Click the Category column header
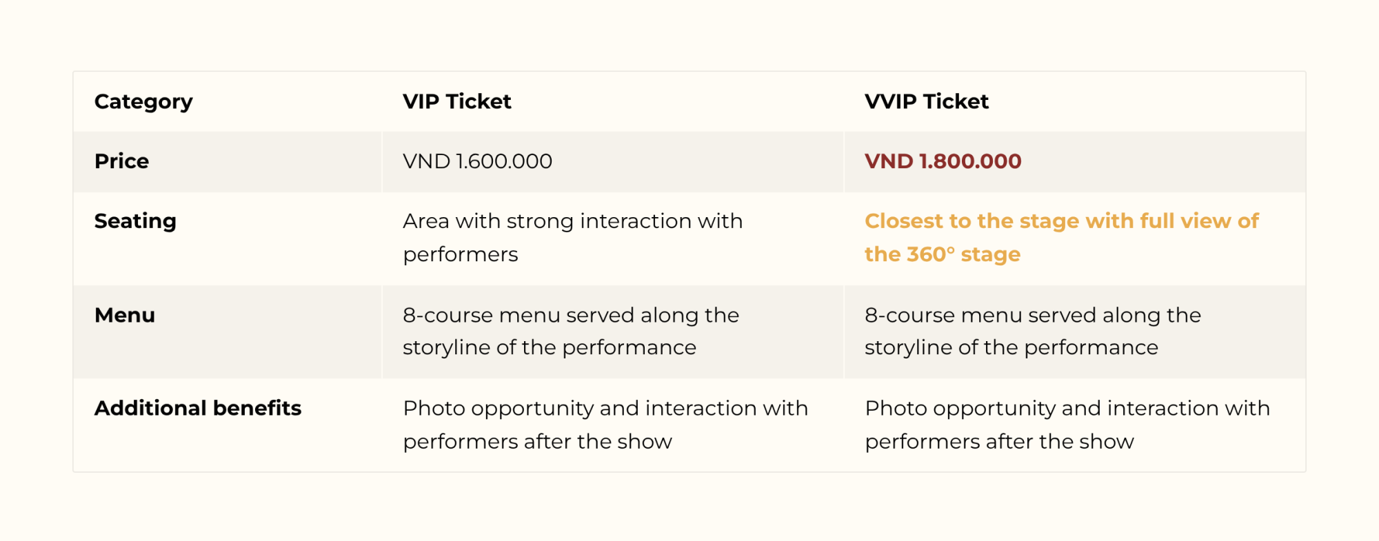This screenshot has height=541, width=1379. tap(143, 102)
